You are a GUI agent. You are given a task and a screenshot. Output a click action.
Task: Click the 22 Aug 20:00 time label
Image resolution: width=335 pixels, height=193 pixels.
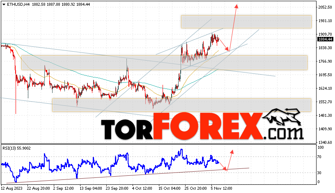(39, 188)
